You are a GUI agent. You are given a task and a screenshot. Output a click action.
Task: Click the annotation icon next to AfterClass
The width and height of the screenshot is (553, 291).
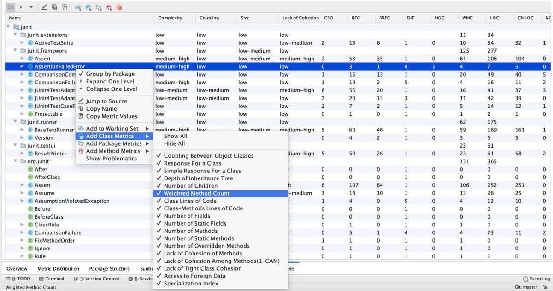(30, 177)
